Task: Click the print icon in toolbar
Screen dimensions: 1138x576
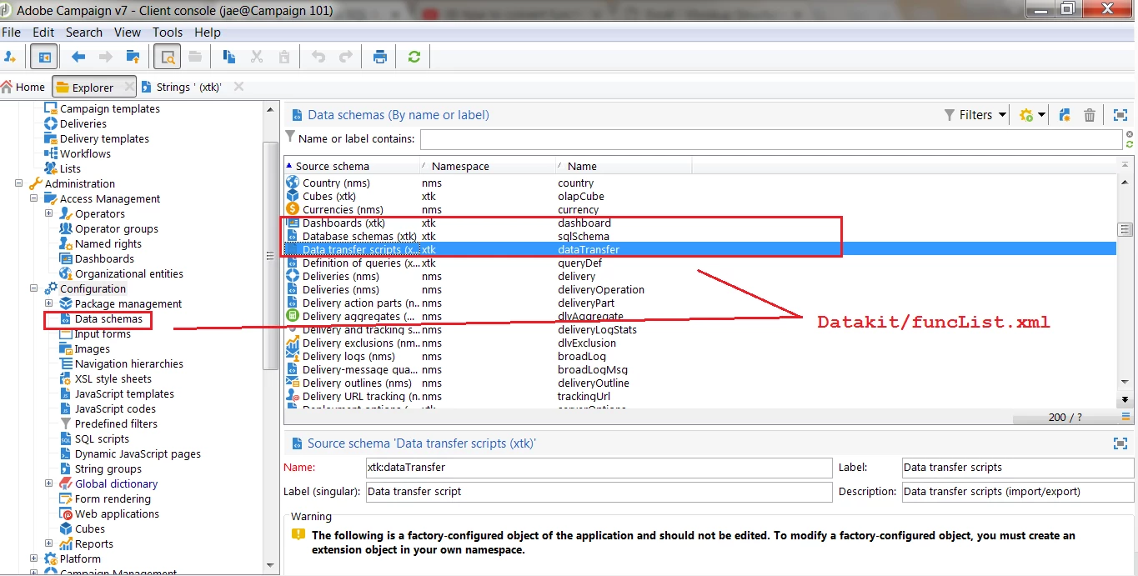Action: [380, 57]
